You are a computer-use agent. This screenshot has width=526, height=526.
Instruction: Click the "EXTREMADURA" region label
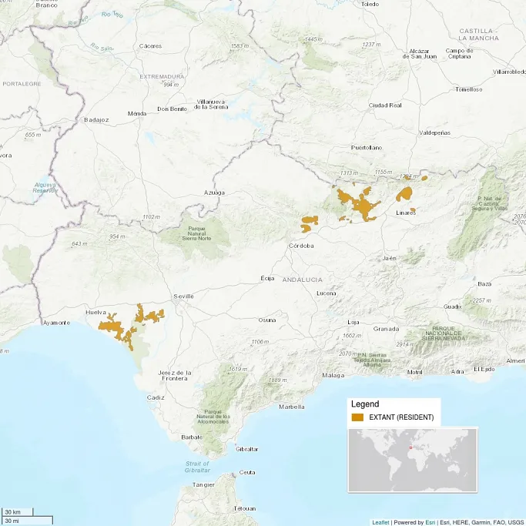point(162,77)
